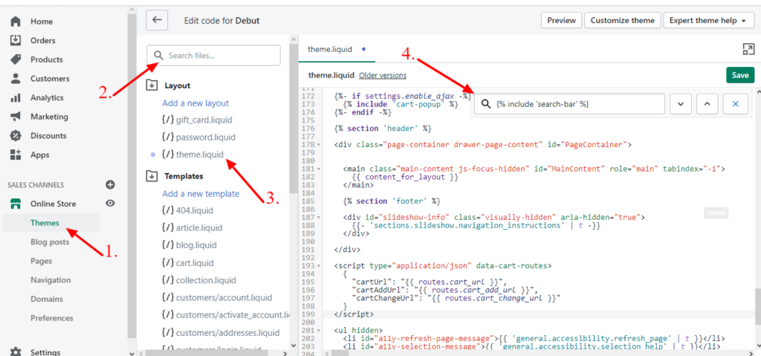Go to Products in sidebar

(x=47, y=59)
